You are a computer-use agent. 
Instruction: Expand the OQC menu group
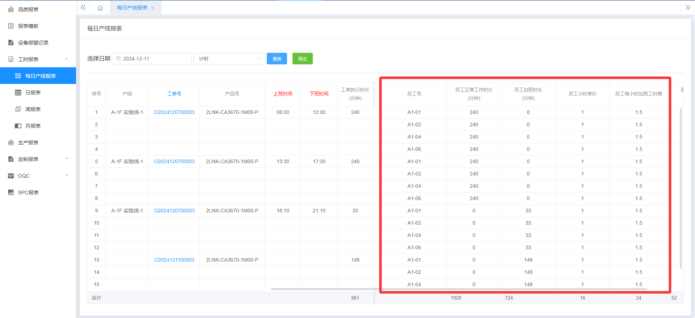click(x=67, y=175)
